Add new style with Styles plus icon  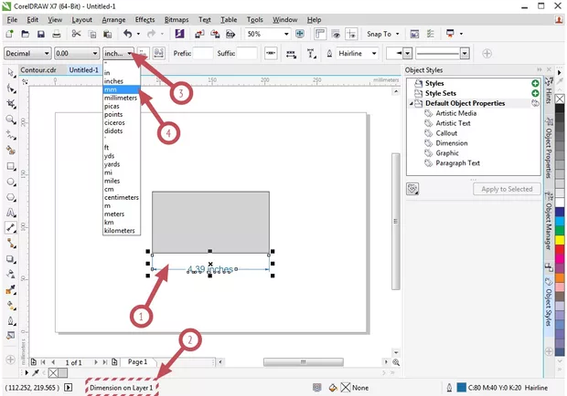point(534,84)
